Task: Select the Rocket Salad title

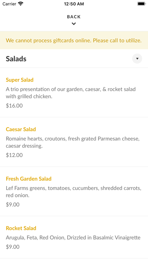Action: 21,228
